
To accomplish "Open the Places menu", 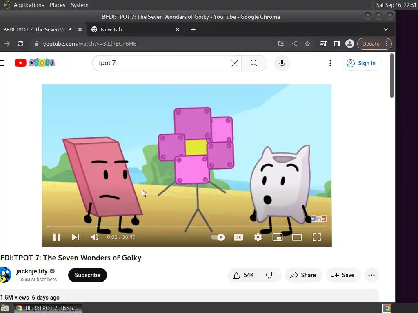I will 57,5.
